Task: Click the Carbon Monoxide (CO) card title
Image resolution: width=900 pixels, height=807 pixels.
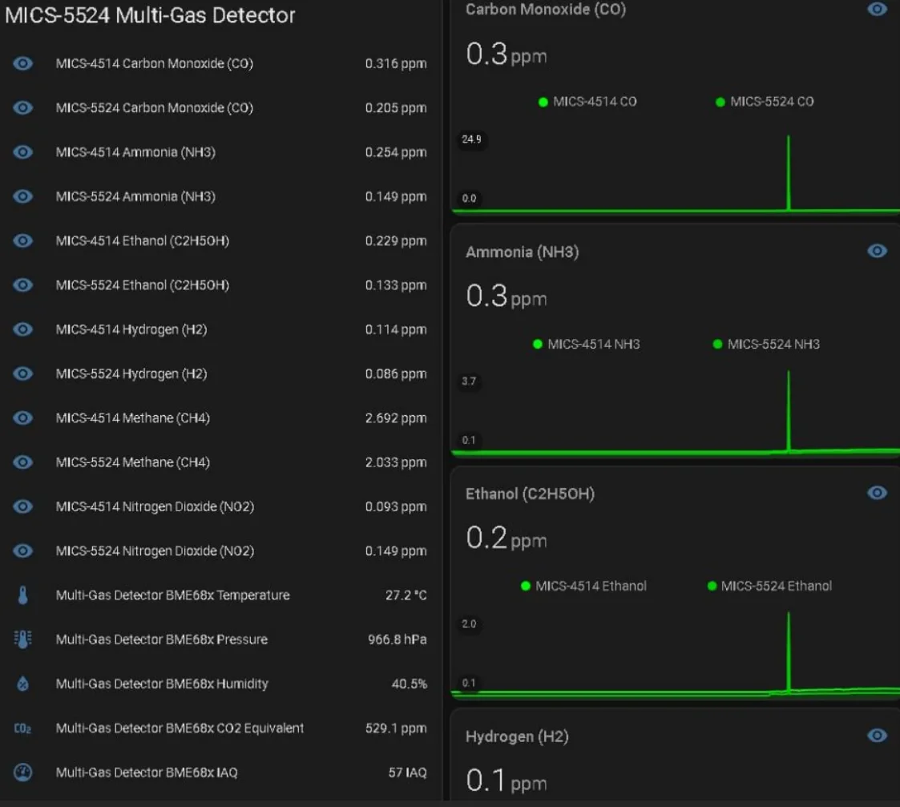Action: 545,9
